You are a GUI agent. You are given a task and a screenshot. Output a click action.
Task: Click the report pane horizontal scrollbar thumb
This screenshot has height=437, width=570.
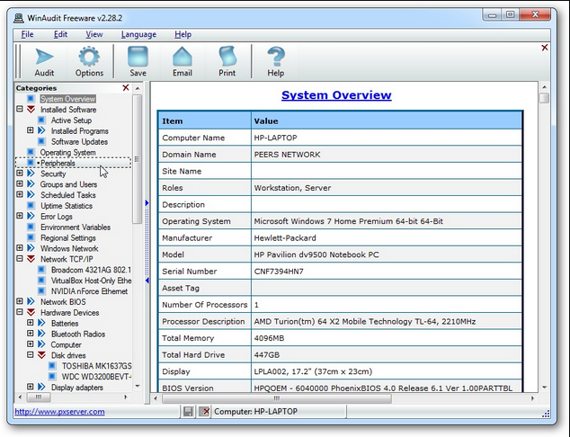[277, 398]
